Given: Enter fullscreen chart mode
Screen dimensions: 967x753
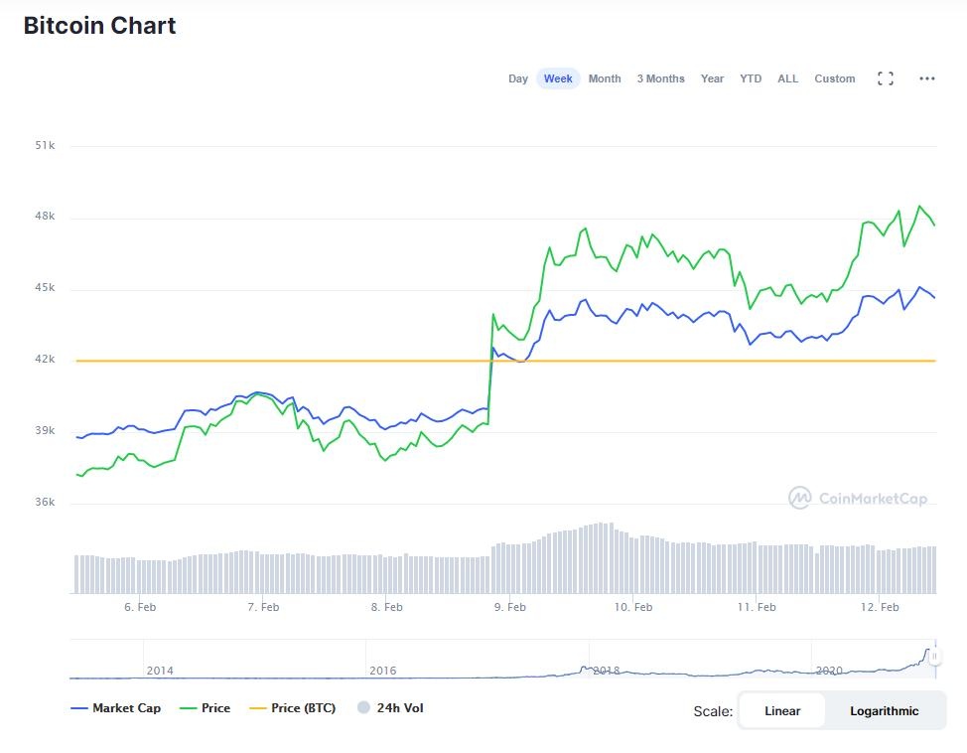Looking at the screenshot, I should [x=886, y=78].
